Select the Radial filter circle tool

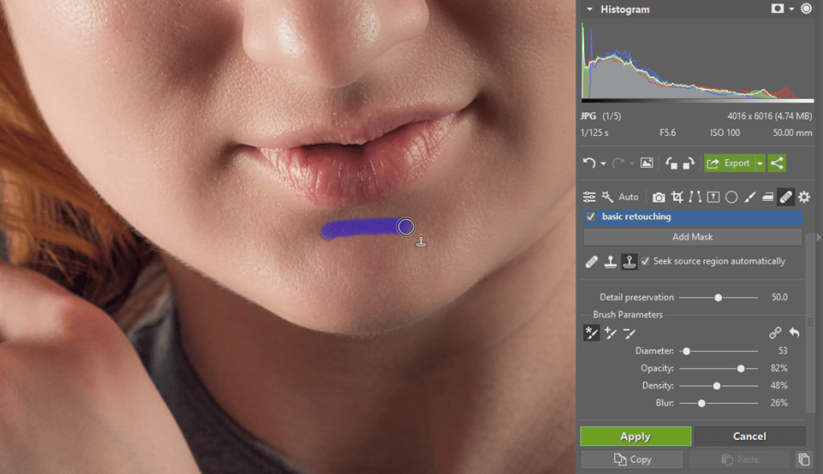tap(731, 197)
